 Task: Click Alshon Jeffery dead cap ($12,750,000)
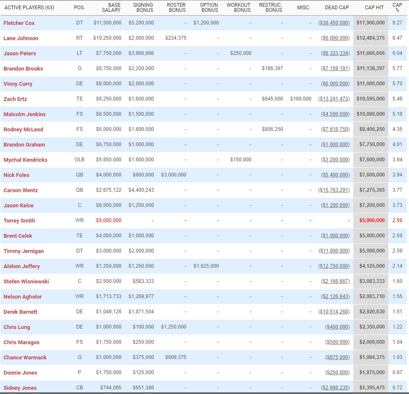tap(334, 266)
